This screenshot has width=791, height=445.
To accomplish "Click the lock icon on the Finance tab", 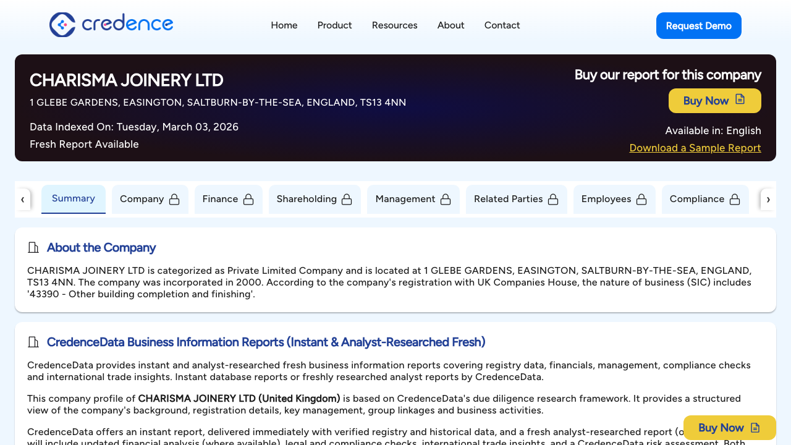I will click(249, 199).
